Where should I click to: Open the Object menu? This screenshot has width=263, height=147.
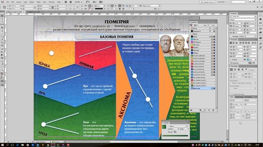(32, 2)
